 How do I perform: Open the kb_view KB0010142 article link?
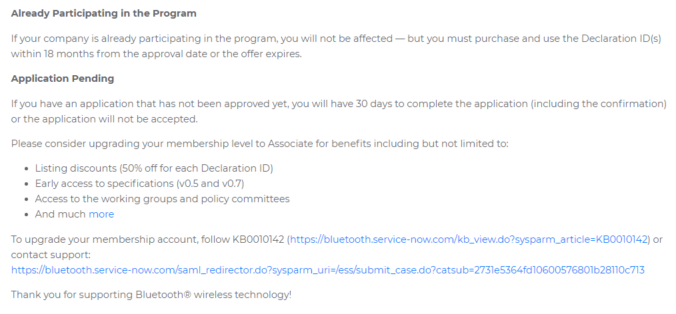[x=468, y=239]
